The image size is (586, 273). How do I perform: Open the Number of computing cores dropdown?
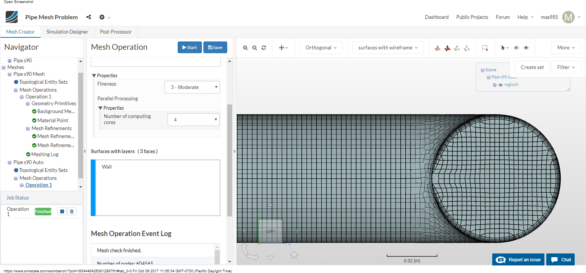pos(194,120)
